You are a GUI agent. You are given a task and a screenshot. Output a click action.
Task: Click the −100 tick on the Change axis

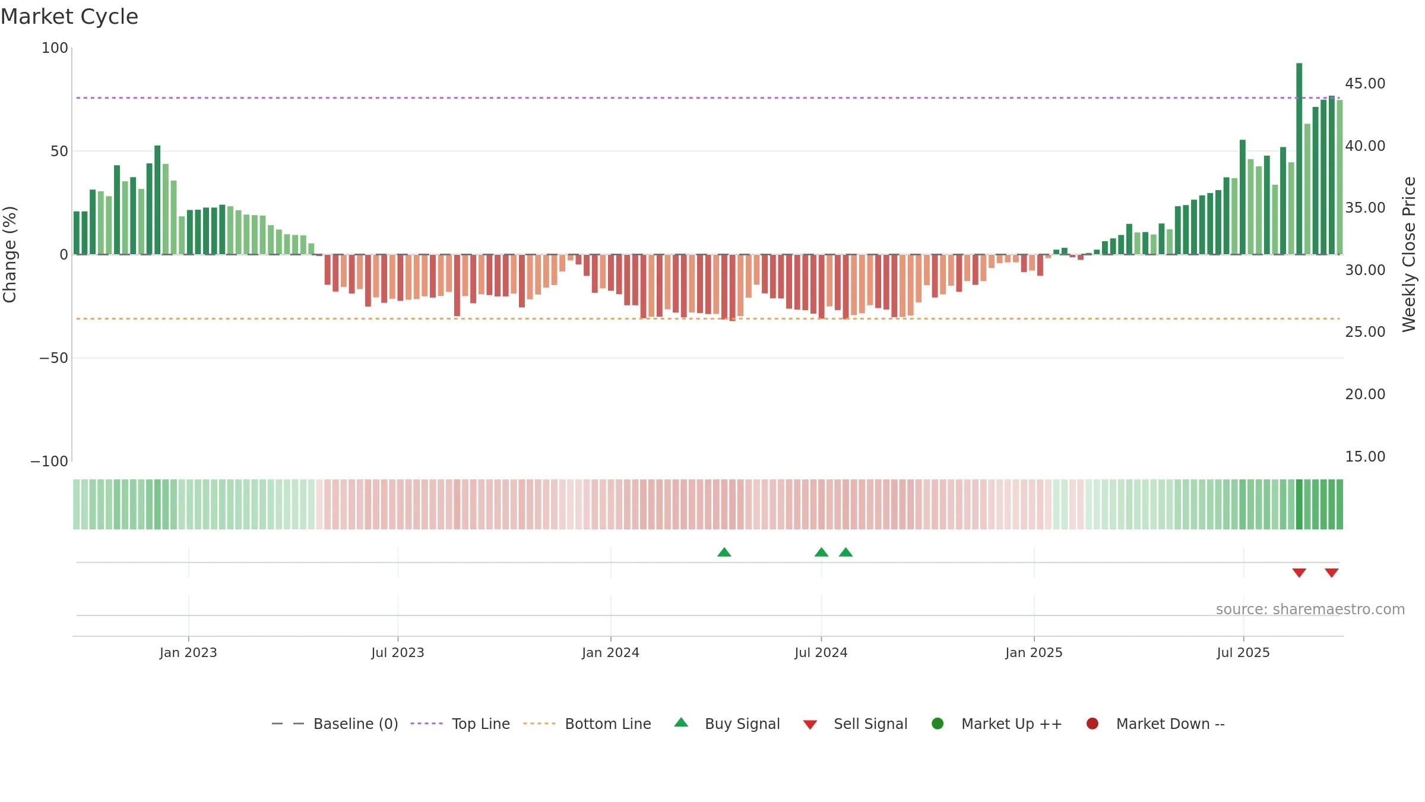click(49, 461)
